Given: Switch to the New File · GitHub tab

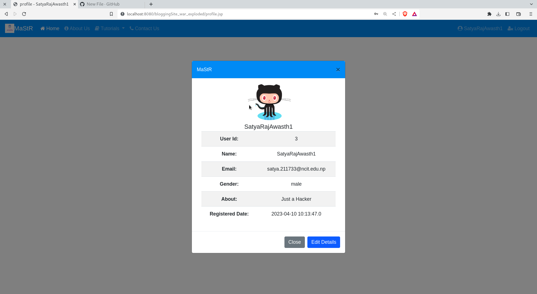Looking at the screenshot, I should (x=112, y=4).
